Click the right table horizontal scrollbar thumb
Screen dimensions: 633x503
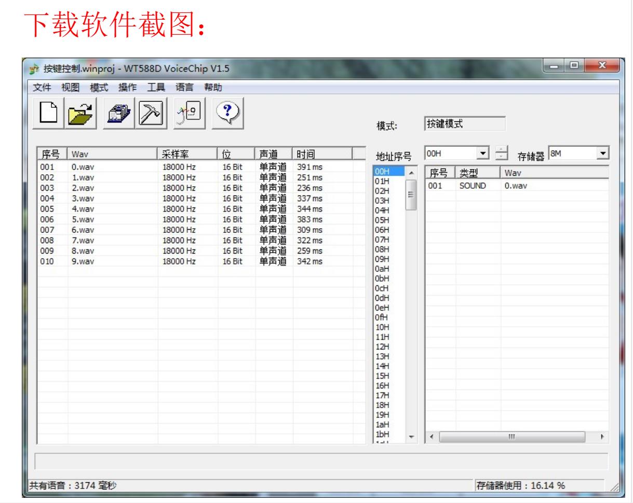click(512, 437)
